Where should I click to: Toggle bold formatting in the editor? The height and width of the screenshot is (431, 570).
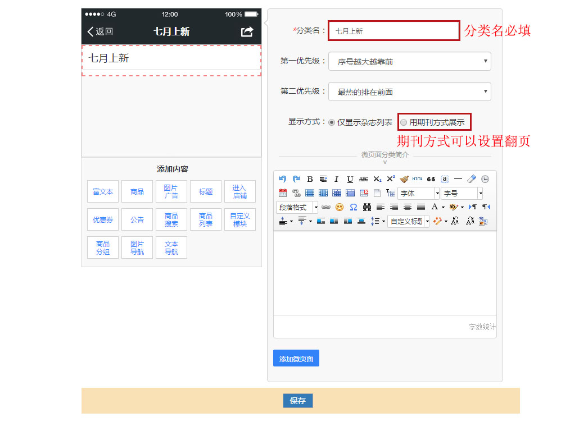tap(310, 179)
